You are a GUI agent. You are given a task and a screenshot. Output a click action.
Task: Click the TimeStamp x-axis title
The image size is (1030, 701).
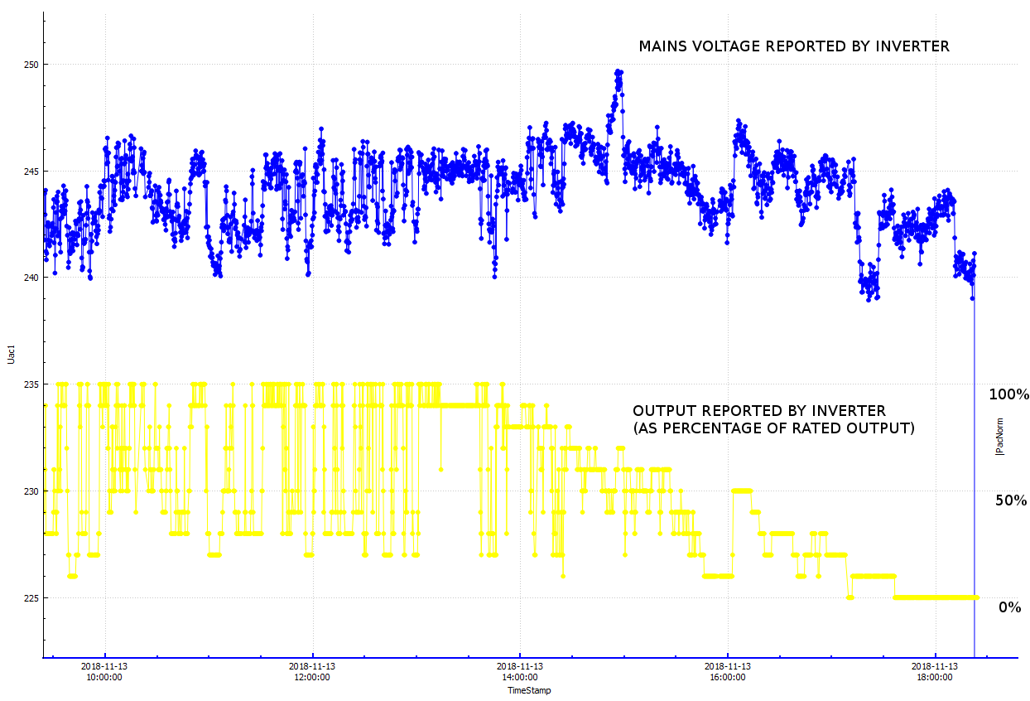click(529, 690)
